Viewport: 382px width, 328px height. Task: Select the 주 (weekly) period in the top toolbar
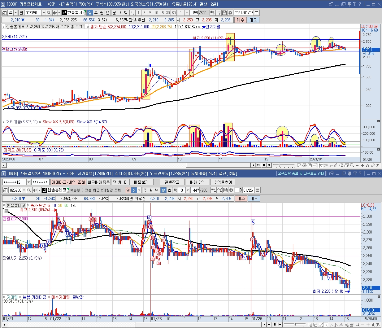click(x=96, y=13)
